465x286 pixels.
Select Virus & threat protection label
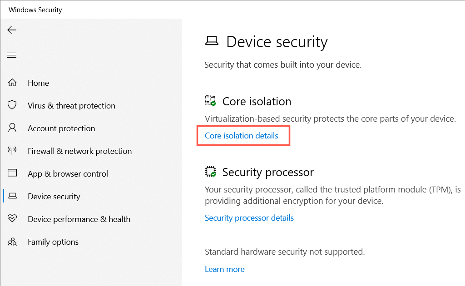click(71, 106)
